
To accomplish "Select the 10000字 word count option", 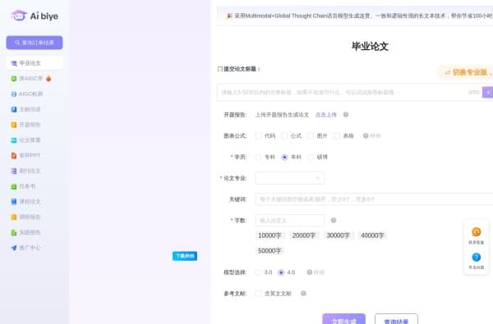I will click(270, 235).
